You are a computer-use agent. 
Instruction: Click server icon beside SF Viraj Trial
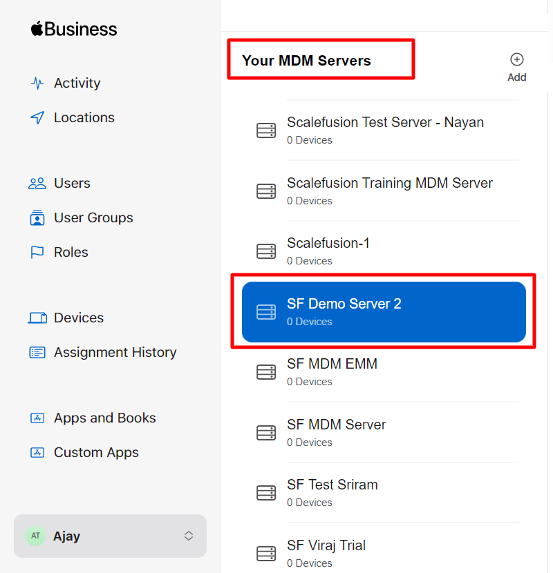266,553
